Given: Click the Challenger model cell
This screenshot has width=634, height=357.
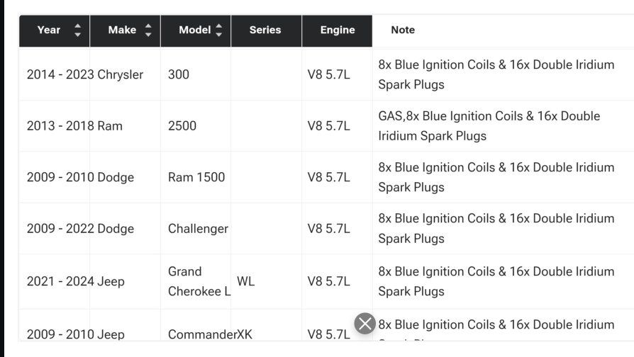Looking at the screenshot, I should [x=198, y=229].
